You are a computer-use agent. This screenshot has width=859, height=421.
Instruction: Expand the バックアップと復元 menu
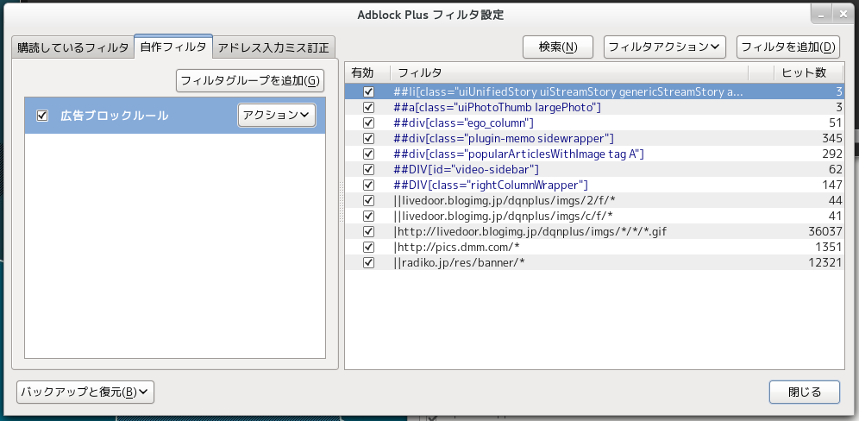tap(85, 392)
